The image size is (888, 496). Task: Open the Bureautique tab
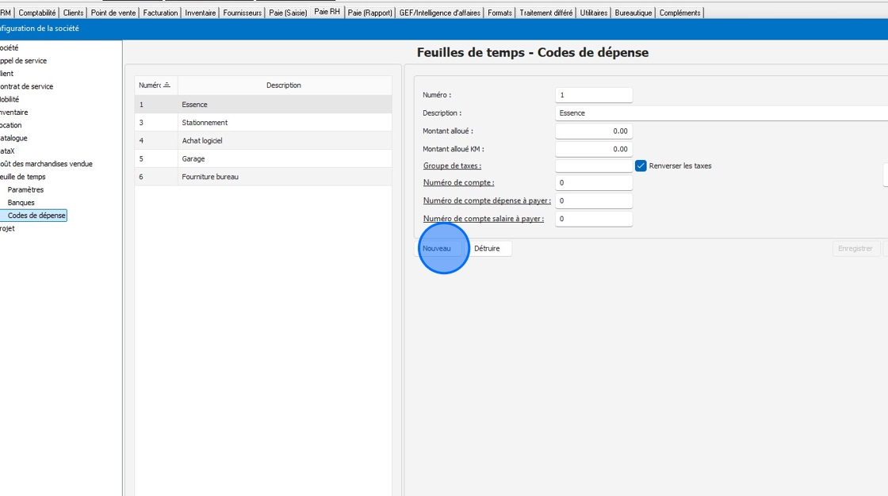pos(633,13)
